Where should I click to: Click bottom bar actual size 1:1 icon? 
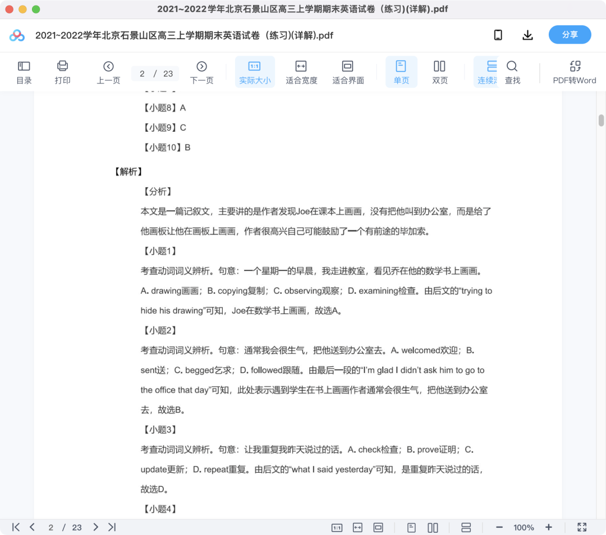point(337,528)
